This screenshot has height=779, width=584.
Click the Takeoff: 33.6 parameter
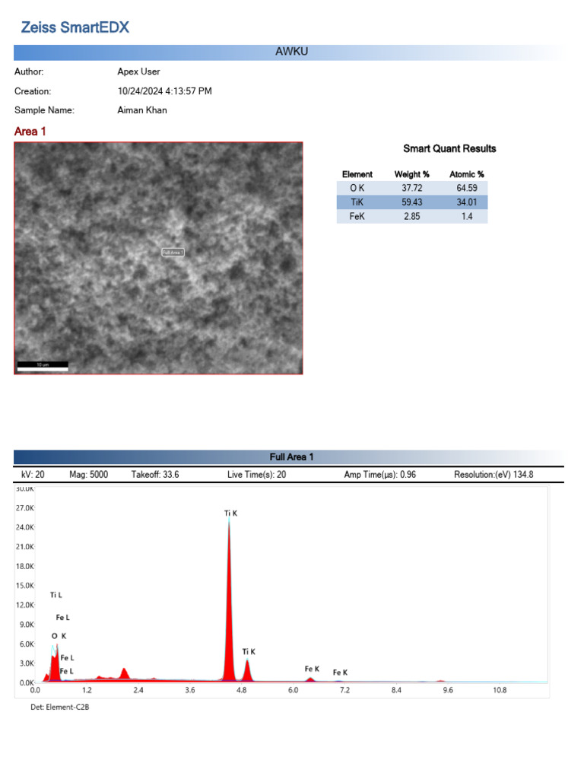tap(155, 475)
